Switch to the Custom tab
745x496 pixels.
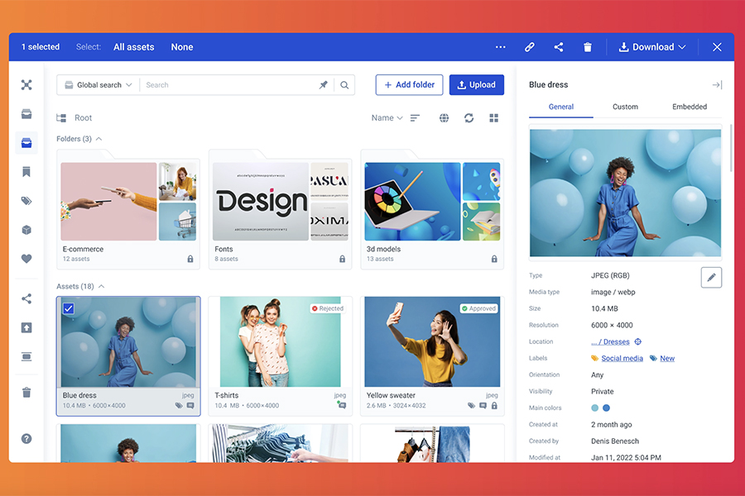pyautogui.click(x=625, y=107)
